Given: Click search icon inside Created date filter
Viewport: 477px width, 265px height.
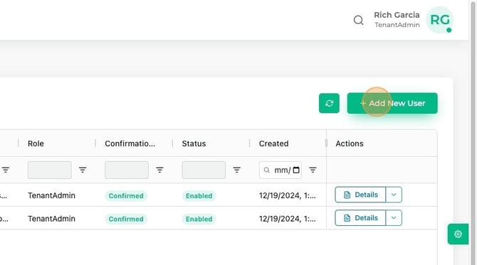Looking at the screenshot, I should click(267, 170).
